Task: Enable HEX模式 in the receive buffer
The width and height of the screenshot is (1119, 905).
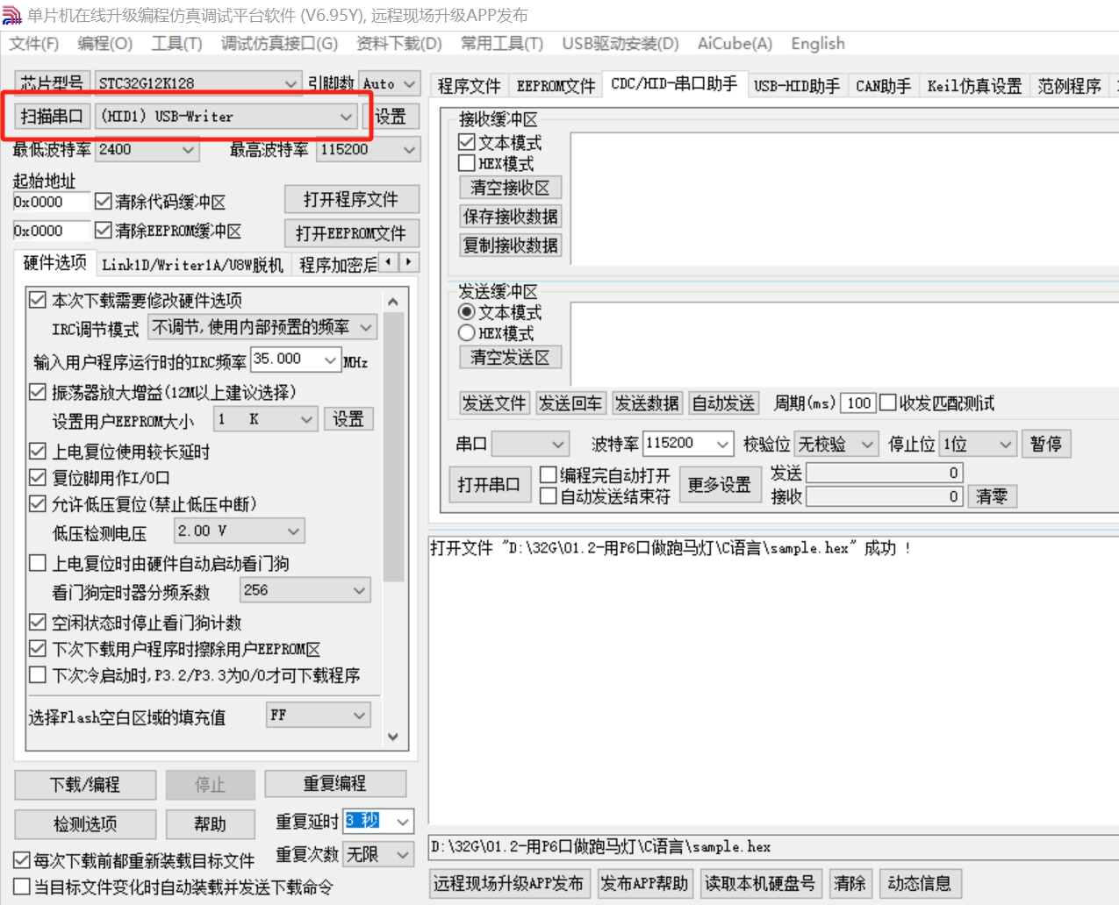Action: [x=467, y=163]
